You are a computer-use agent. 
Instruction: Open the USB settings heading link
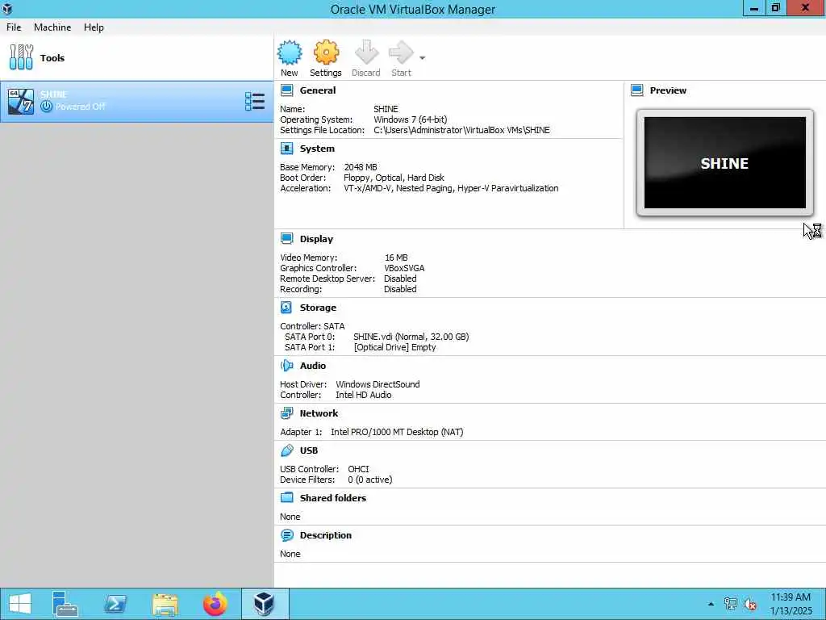point(309,450)
